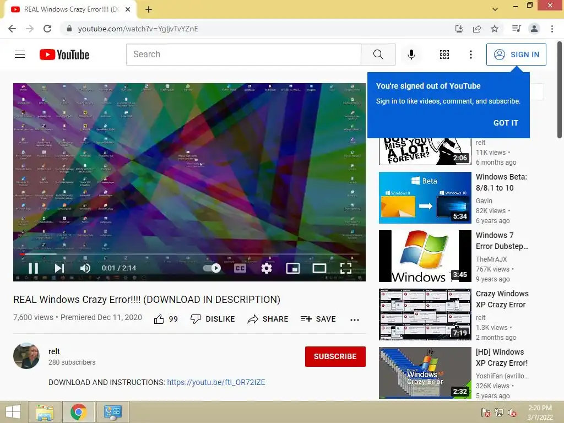This screenshot has height=423, width=564.
Task: Pause the video
Action: click(x=34, y=268)
